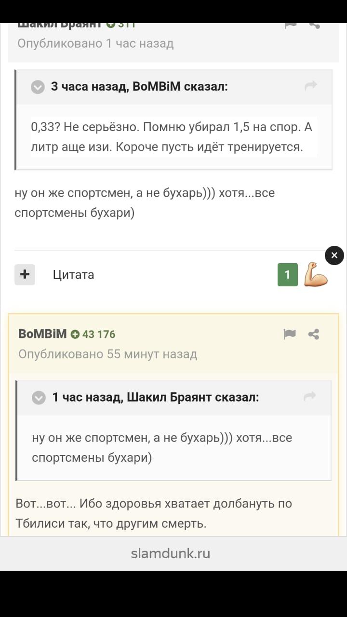
Task: Follow the arrow in the Шакил Браянт quote header
Action: pyautogui.click(x=310, y=397)
